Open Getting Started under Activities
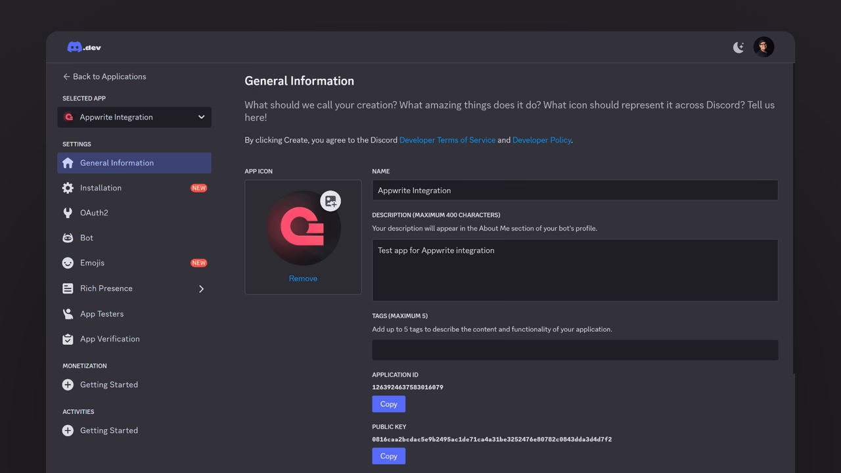 (134, 431)
